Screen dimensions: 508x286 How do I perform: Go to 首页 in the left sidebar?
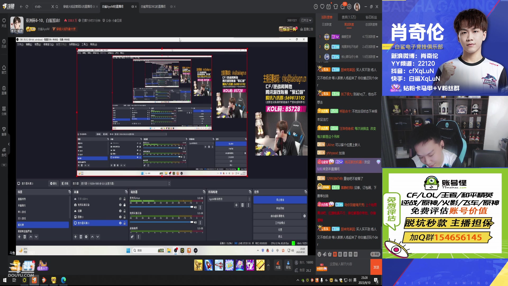4,70
